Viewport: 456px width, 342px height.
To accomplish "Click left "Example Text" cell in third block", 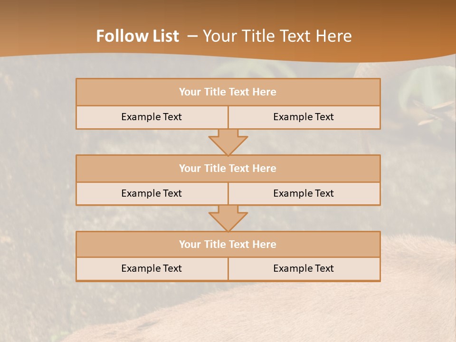I will [152, 269].
